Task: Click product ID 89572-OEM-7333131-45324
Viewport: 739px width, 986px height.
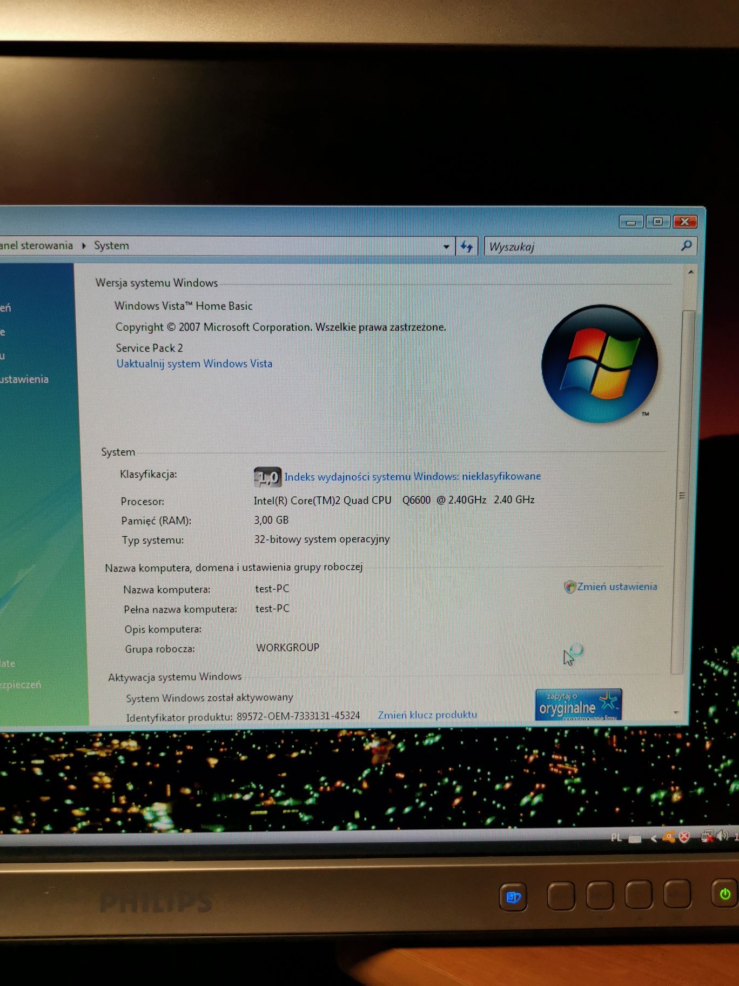Action: point(298,716)
